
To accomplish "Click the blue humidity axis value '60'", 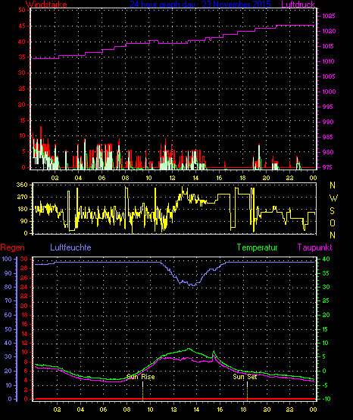I will tap(8, 315).
